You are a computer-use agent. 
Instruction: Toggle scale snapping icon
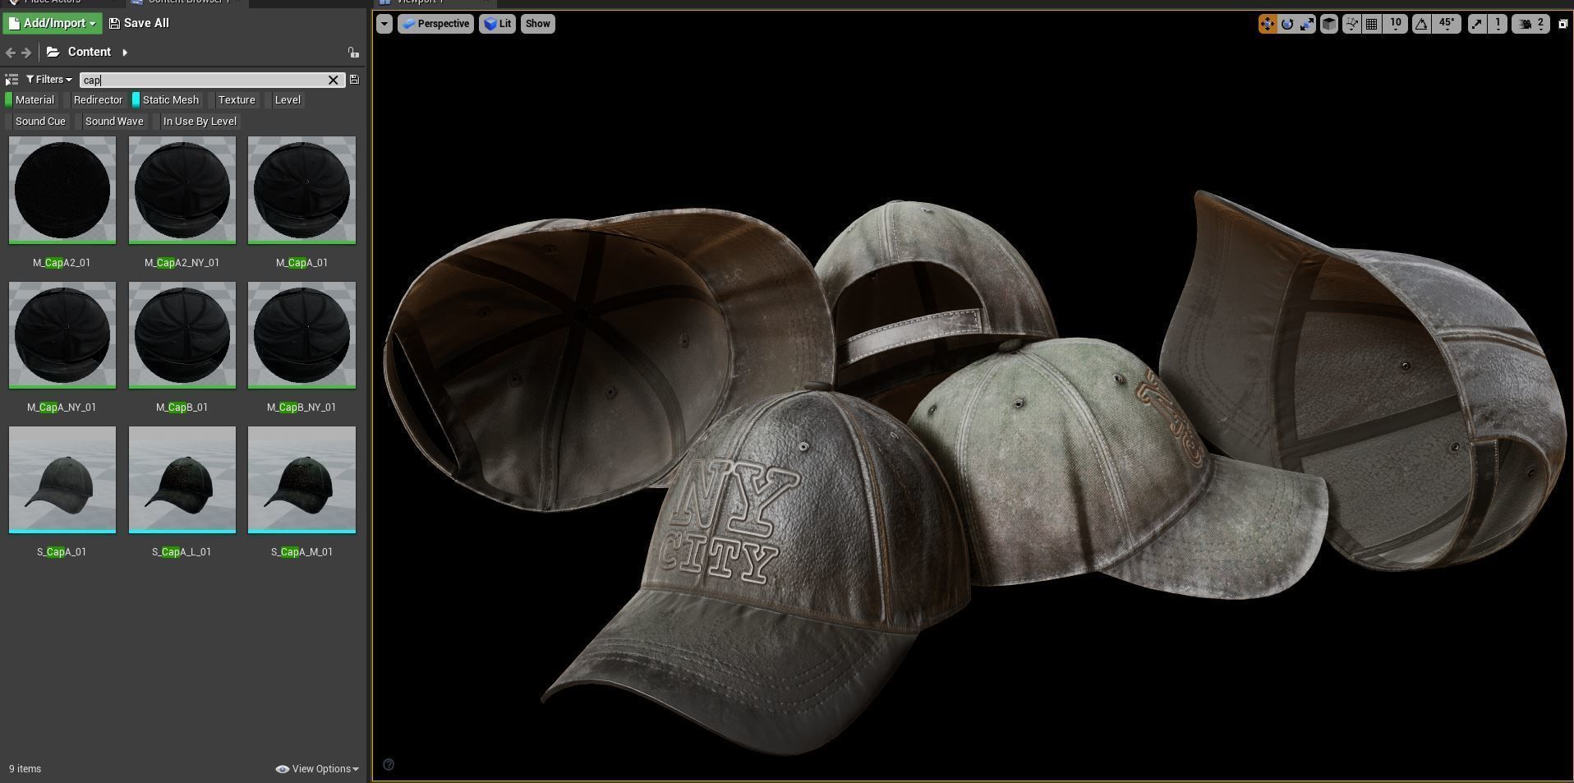click(x=1477, y=24)
